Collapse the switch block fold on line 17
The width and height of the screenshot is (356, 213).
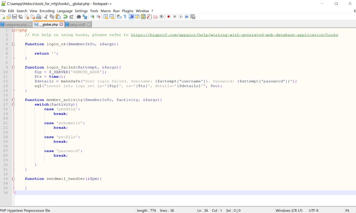(13, 104)
